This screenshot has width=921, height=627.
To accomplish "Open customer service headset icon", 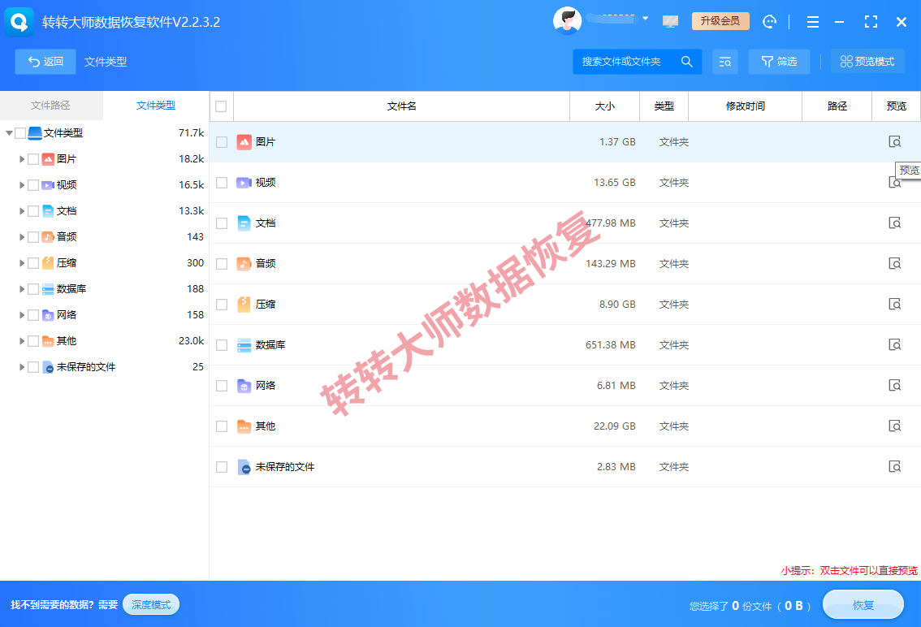I will pyautogui.click(x=769, y=22).
